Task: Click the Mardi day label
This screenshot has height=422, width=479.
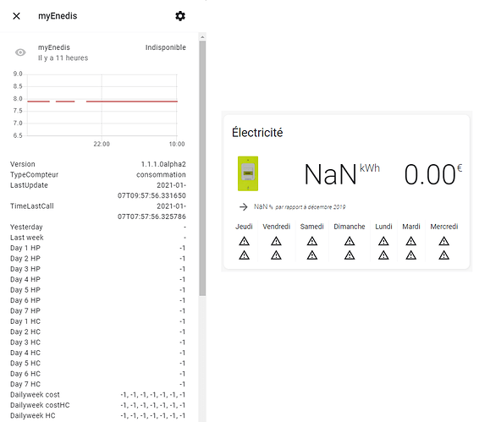Action: pos(411,227)
